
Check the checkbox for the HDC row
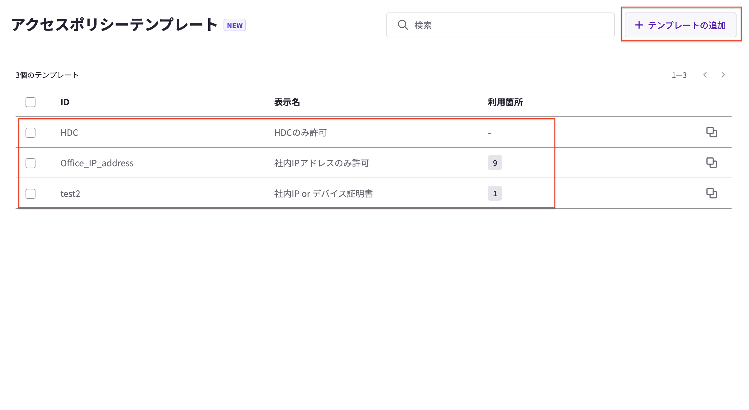tap(30, 132)
